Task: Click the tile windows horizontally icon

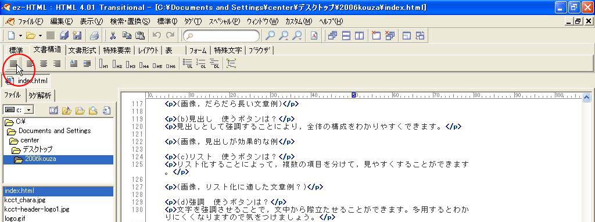Action: click(x=346, y=35)
